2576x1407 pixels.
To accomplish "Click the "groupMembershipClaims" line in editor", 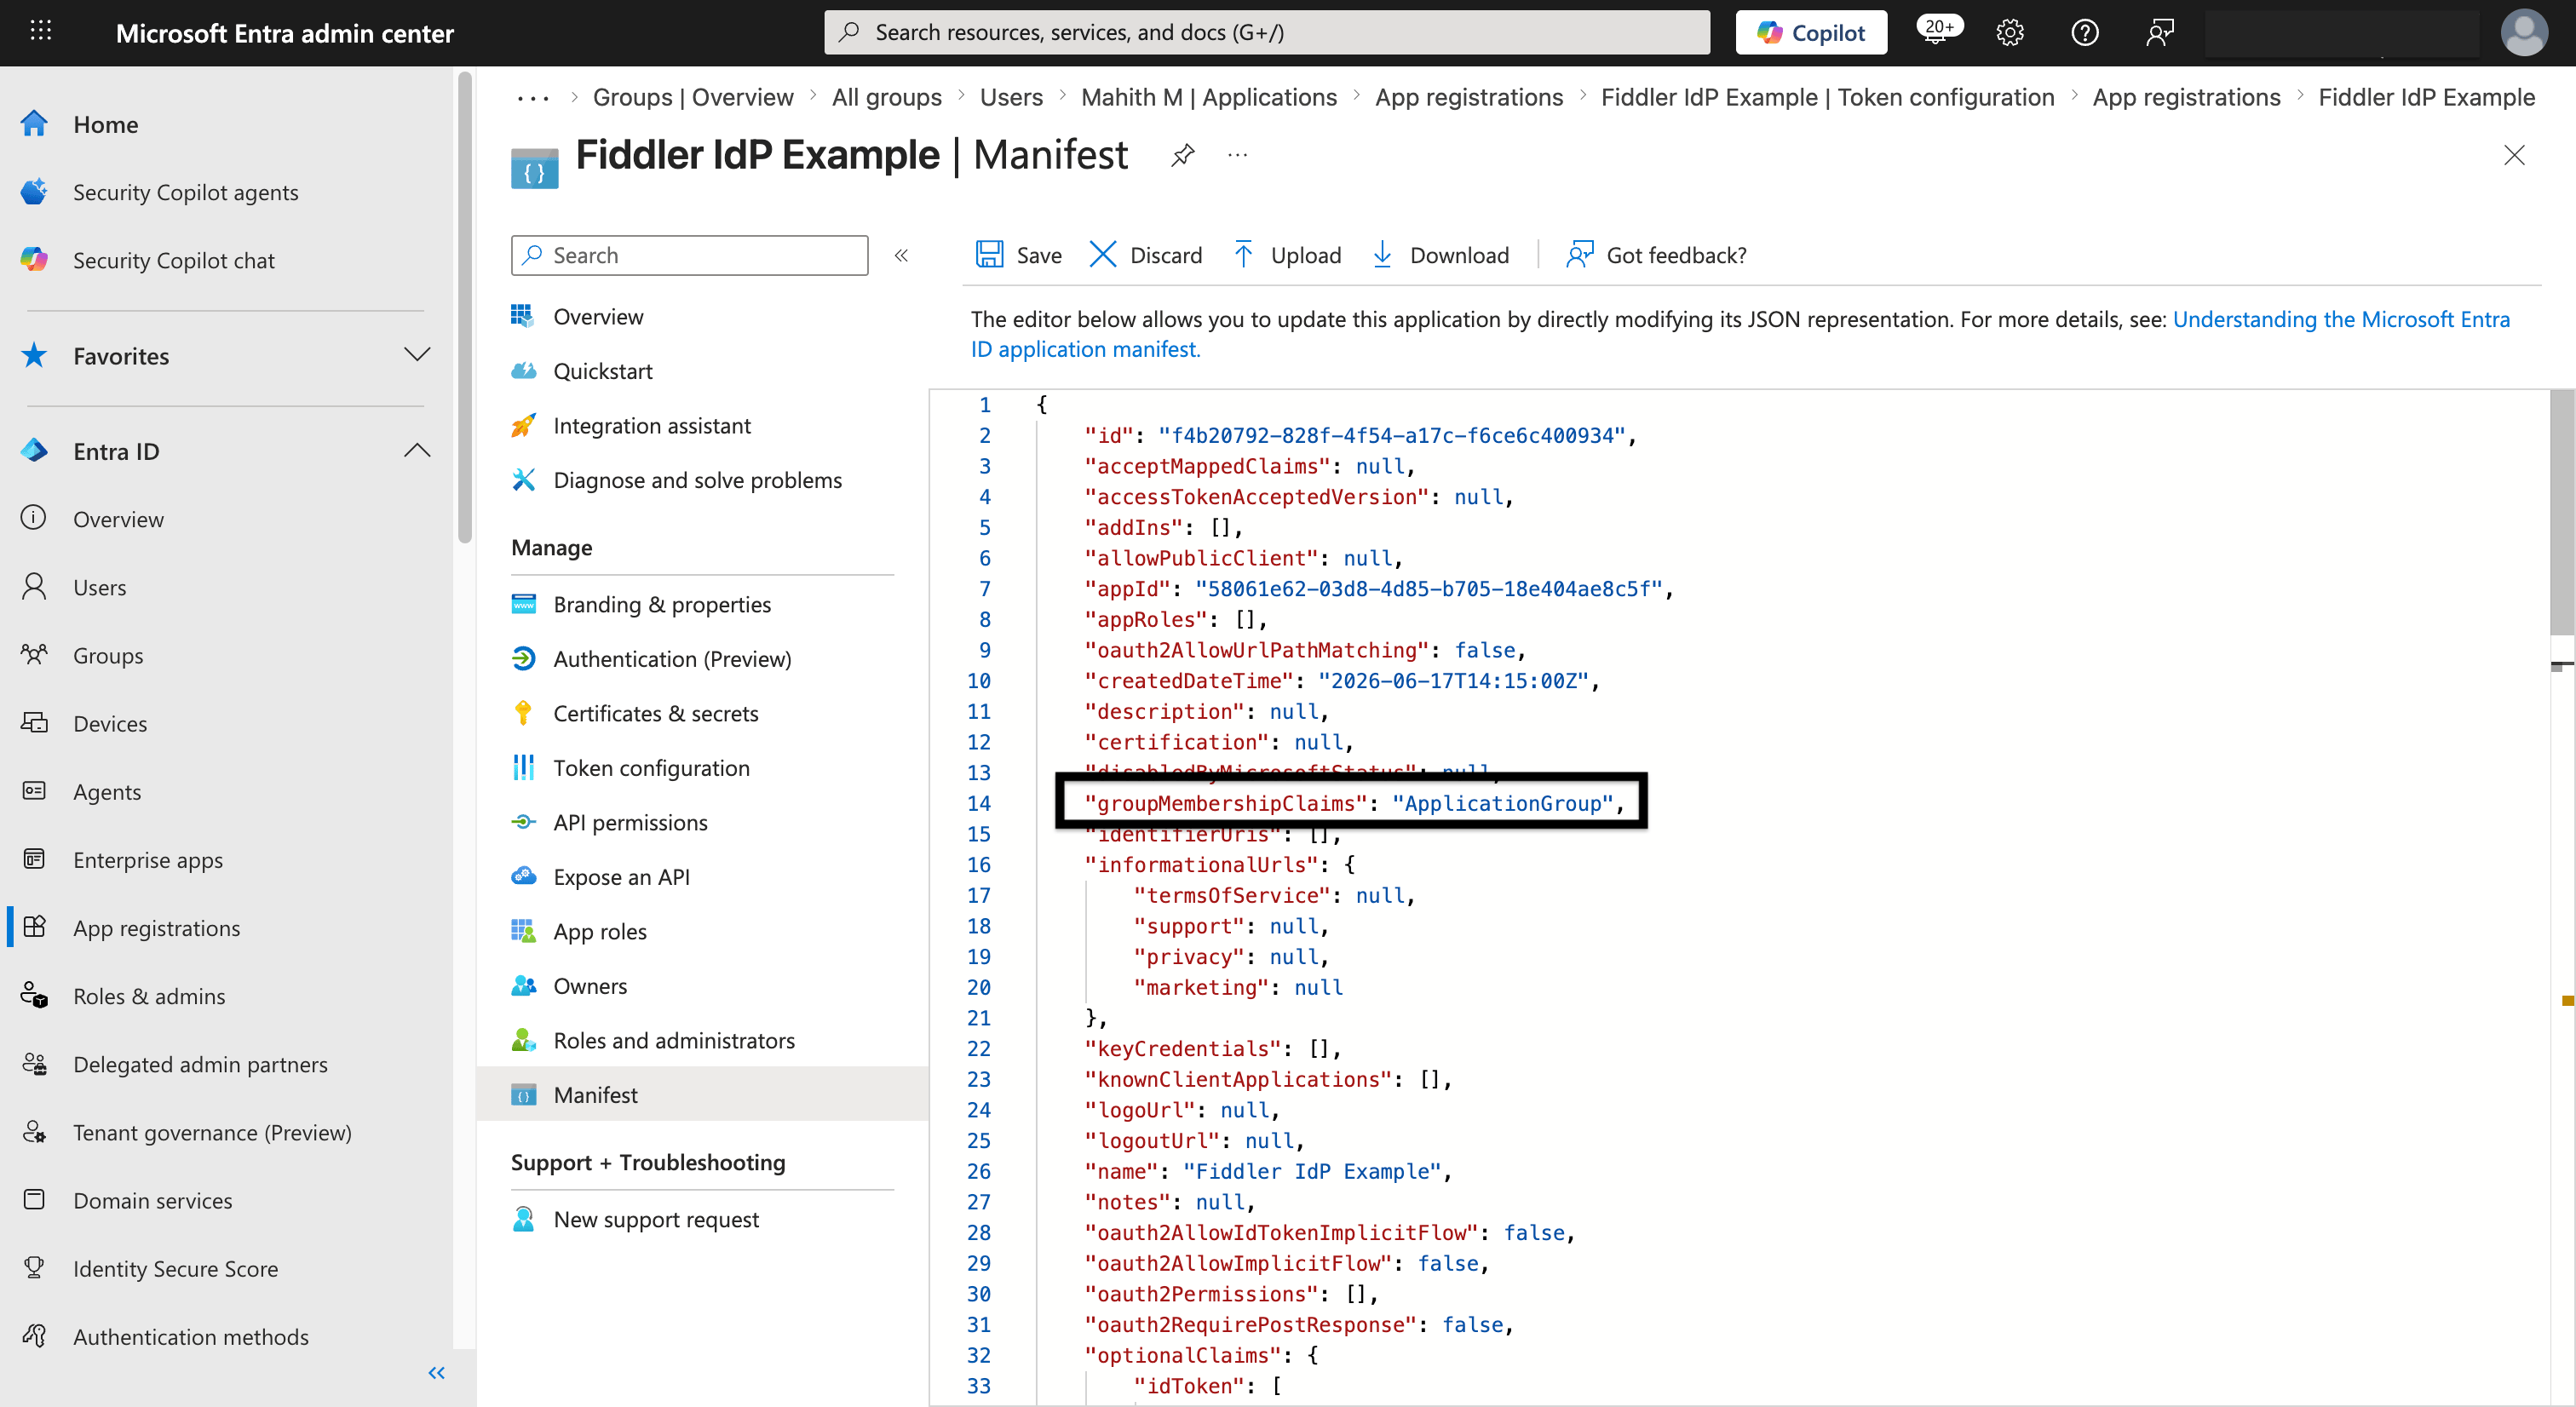I will click(x=1354, y=803).
